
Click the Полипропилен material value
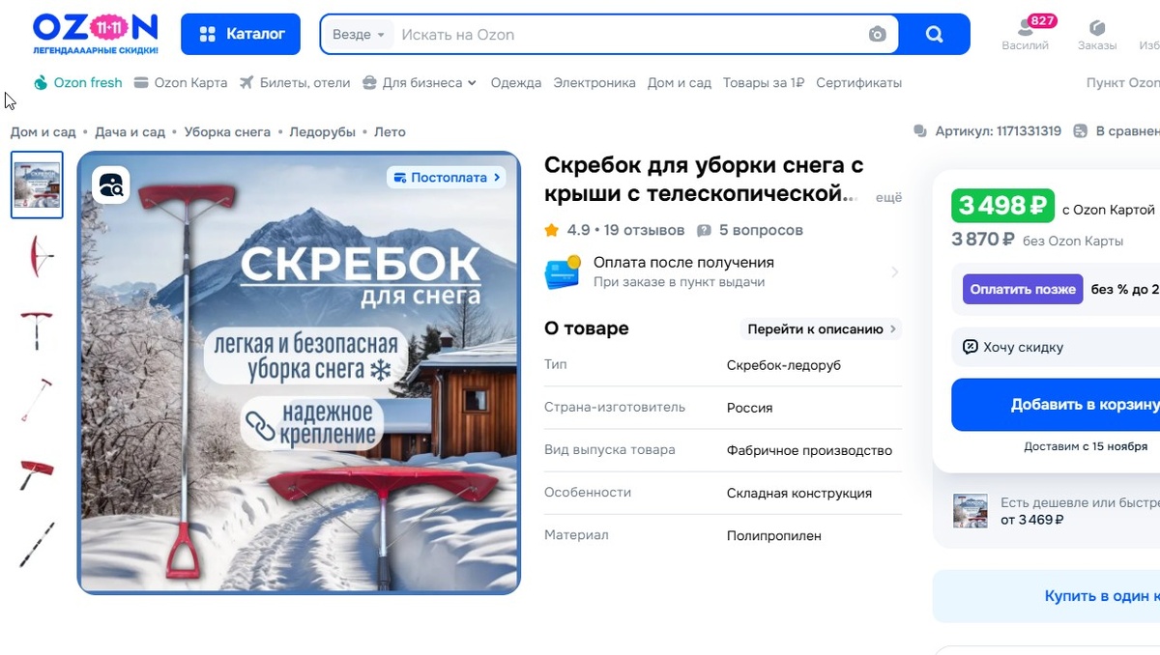(774, 535)
